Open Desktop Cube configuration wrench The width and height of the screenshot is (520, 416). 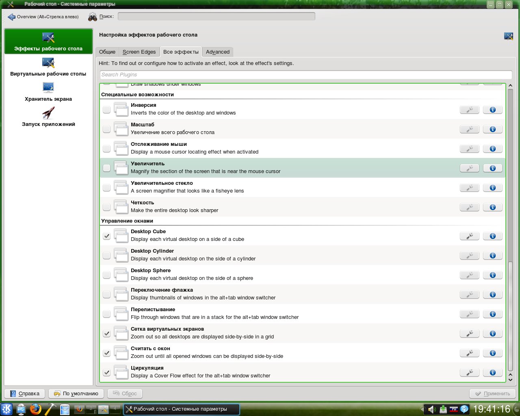tap(469, 236)
